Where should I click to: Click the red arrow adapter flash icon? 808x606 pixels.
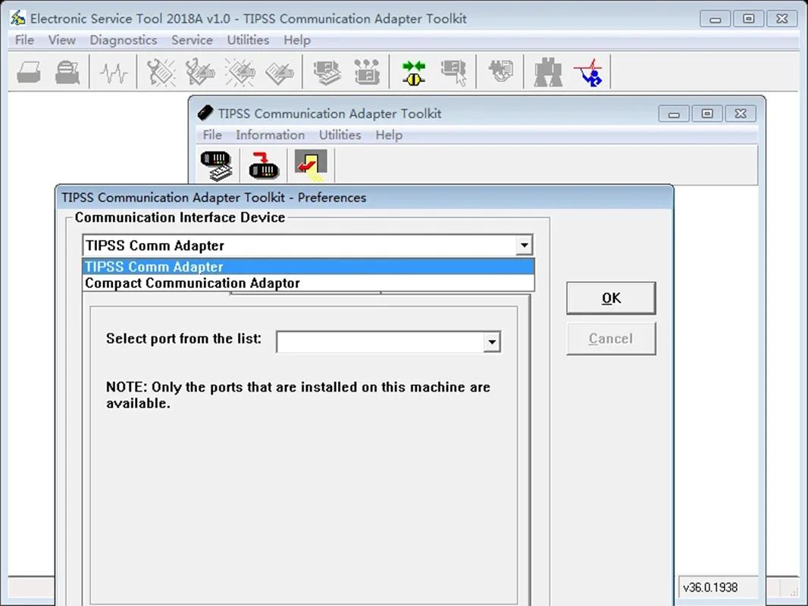point(264,165)
